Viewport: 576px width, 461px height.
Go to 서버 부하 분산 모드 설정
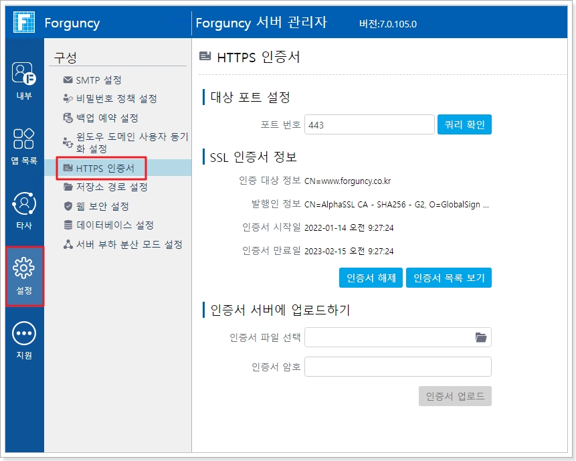click(x=129, y=245)
